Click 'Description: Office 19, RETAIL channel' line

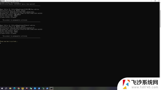pyautogui.click(x=13, y=10)
